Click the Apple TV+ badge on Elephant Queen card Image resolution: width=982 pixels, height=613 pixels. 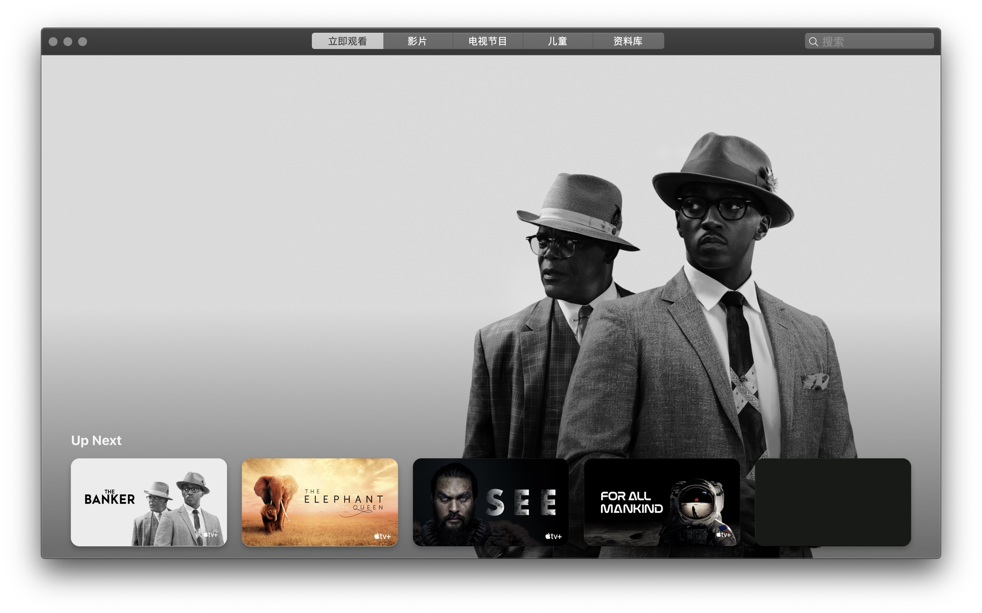pyautogui.click(x=382, y=536)
